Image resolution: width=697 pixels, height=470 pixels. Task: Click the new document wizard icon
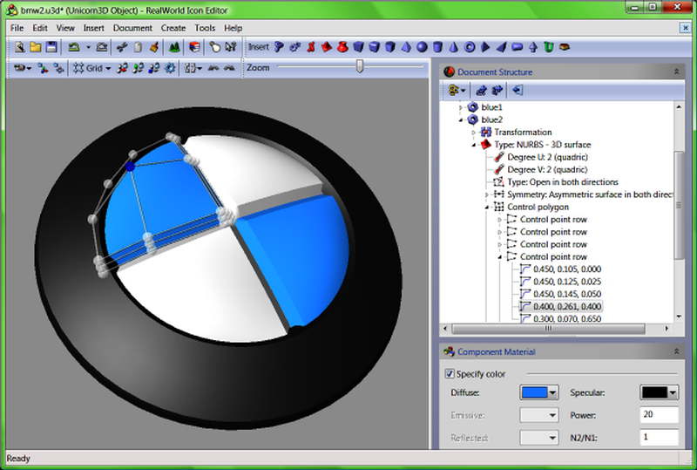[19, 47]
